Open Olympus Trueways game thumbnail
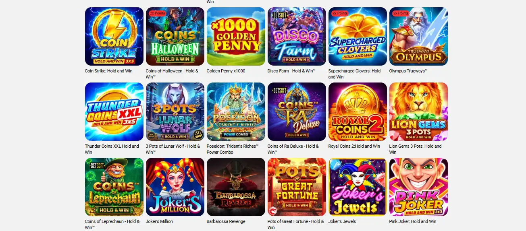 point(418,36)
